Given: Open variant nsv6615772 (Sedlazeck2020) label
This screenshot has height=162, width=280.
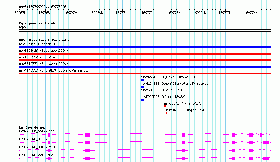Looking at the screenshot, I should click(x=43, y=64).
